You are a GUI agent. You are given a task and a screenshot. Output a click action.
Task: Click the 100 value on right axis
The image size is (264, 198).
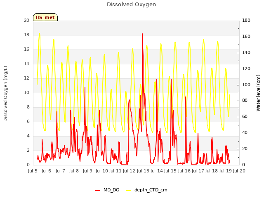click(x=246, y=85)
